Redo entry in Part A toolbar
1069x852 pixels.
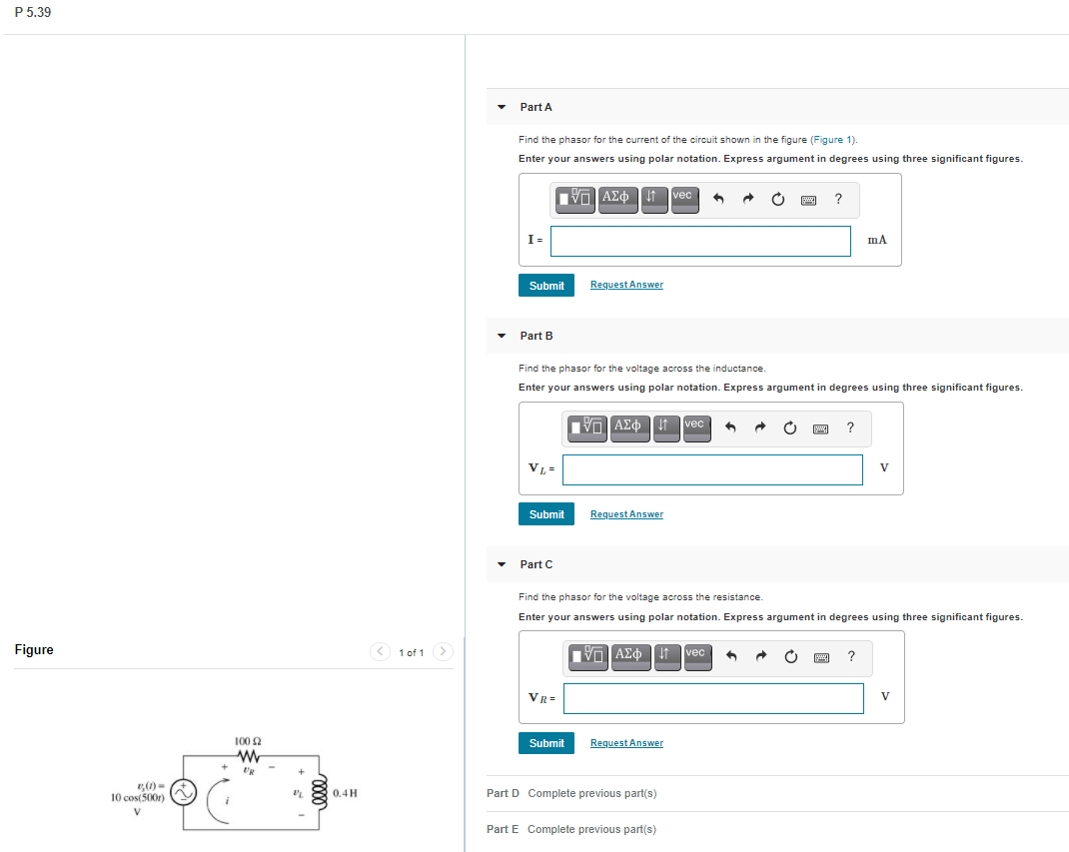click(748, 199)
